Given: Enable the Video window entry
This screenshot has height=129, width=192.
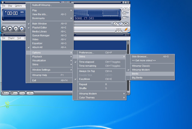Looking at the screenshot, I should pos(49,39).
